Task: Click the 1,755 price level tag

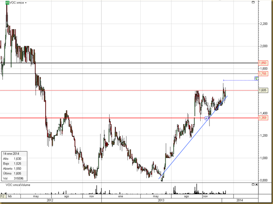Action: tap(263, 74)
